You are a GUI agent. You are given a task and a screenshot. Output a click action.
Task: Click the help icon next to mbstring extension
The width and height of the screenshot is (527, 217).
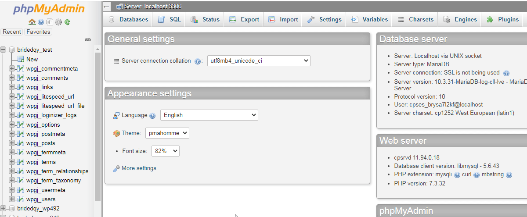pyautogui.click(x=509, y=175)
